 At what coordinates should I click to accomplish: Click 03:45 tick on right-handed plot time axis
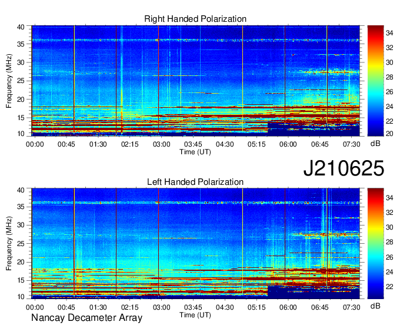point(193,144)
